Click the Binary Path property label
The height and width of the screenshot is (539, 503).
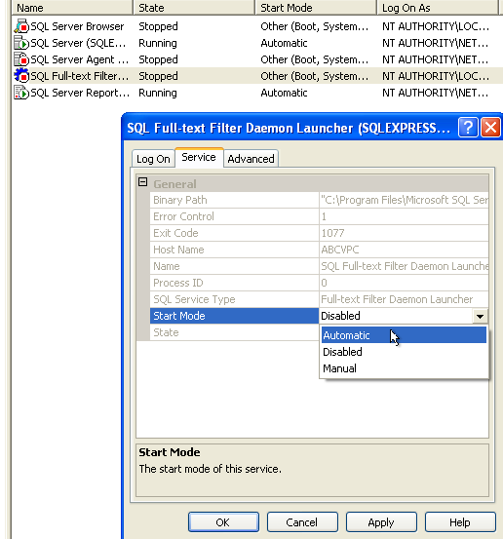tap(180, 200)
